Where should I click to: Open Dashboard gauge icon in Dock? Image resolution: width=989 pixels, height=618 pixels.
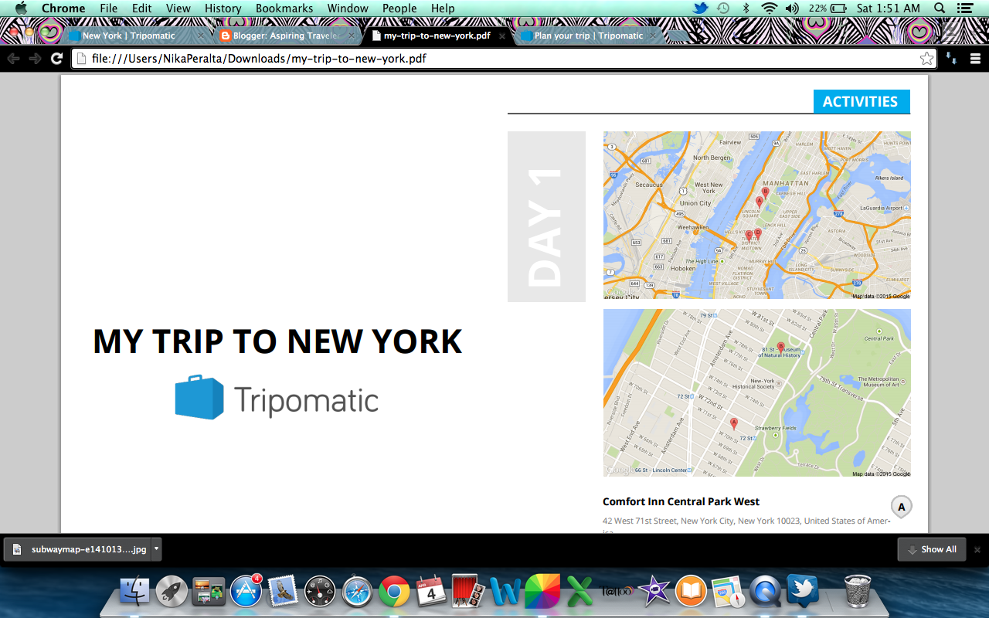point(320,592)
